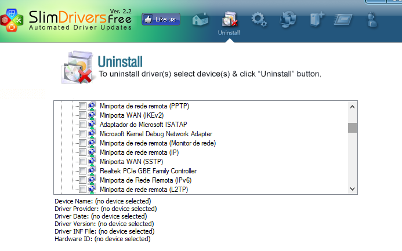Screen dimensions: 402x251
Task: Click the network icon beside Miniporta remota (IP)
Action: [92, 152]
